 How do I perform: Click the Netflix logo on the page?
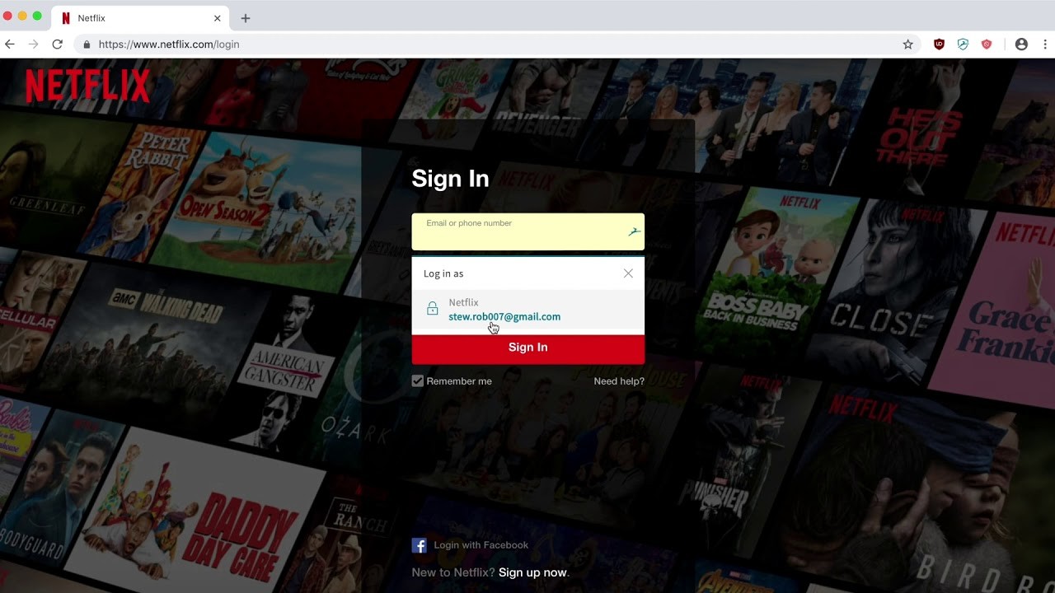(87, 86)
